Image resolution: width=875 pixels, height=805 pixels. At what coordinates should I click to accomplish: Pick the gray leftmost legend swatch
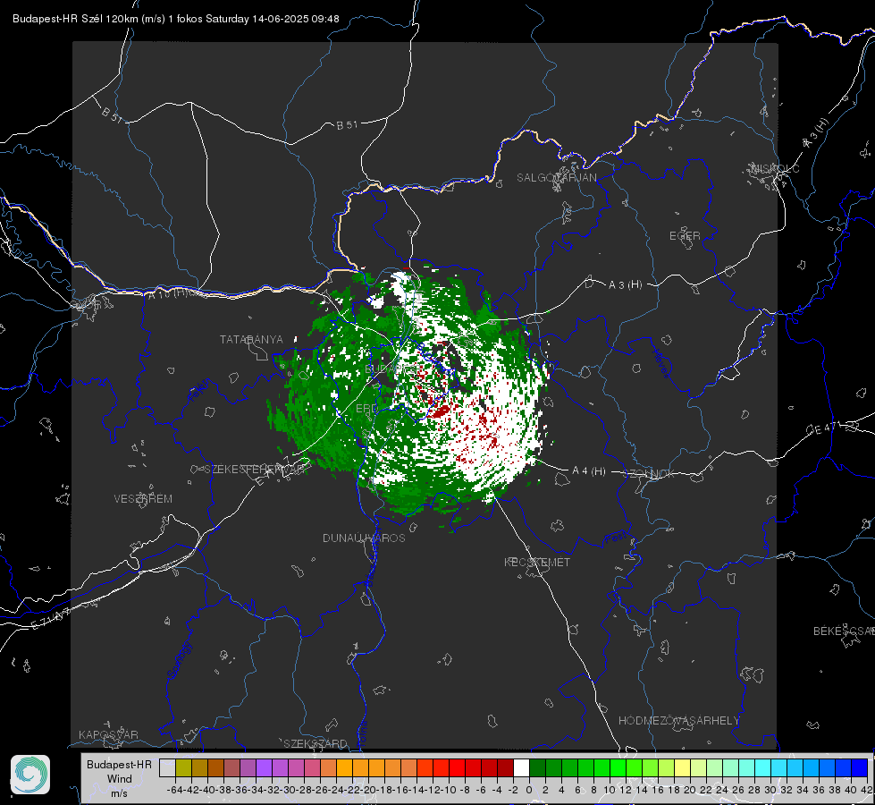pyautogui.click(x=167, y=767)
